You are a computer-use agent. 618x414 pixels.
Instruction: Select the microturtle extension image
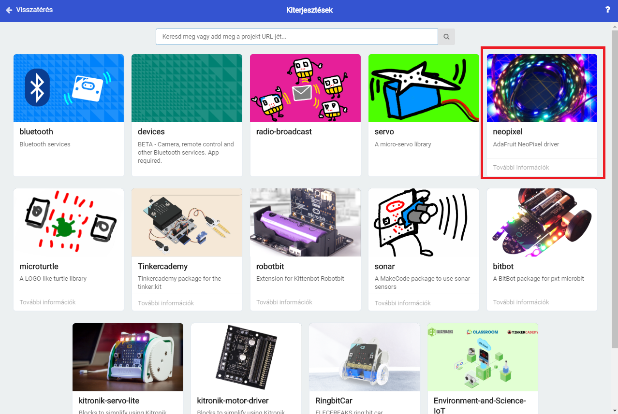click(69, 222)
